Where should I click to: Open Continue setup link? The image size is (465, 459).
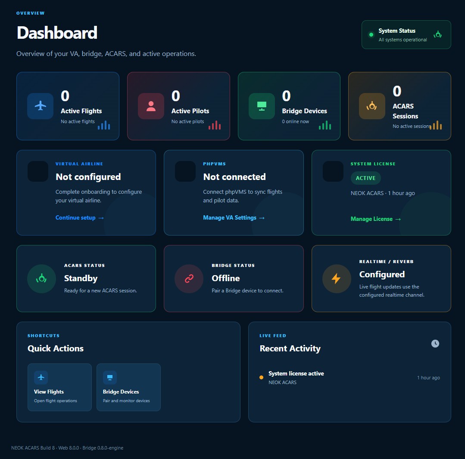coord(79,217)
